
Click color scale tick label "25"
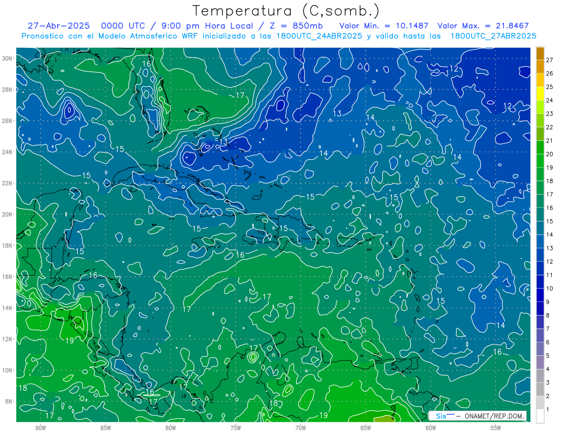coord(550,87)
